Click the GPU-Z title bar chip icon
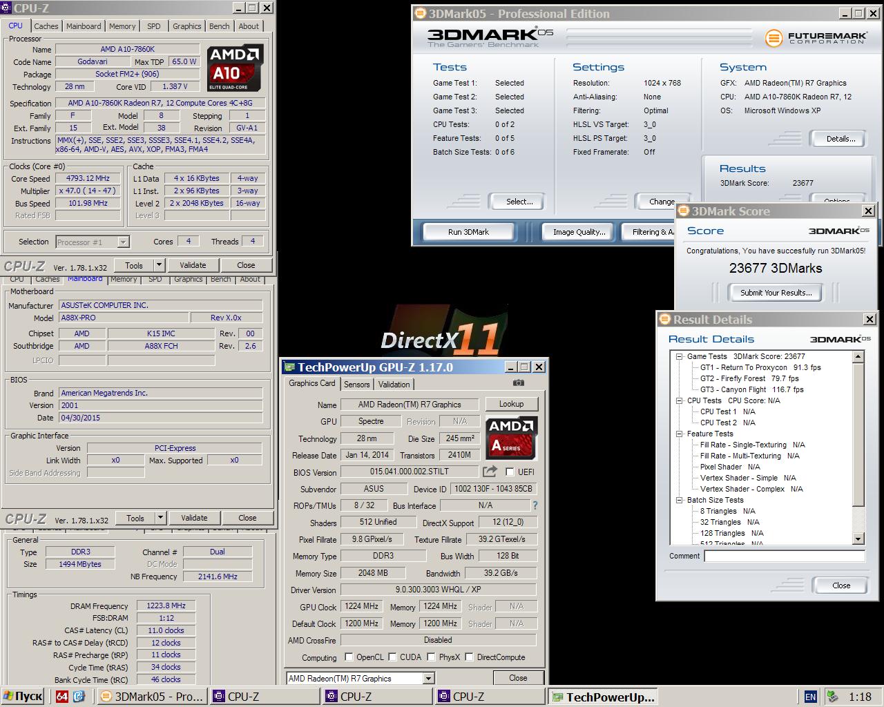This screenshot has height=707, width=884. pos(290,367)
